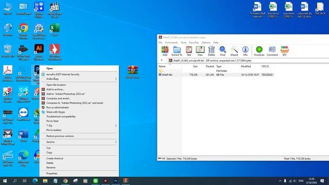Image resolution: width=329 pixels, height=185 pixels.
Task: Select Add to archive... entry
Action: click(79, 89)
